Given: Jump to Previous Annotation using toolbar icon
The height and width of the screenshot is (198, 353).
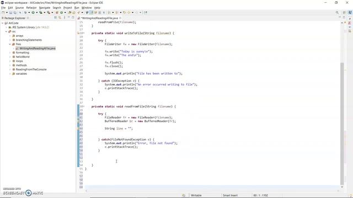Looking at the screenshot, I should [x=116, y=13].
